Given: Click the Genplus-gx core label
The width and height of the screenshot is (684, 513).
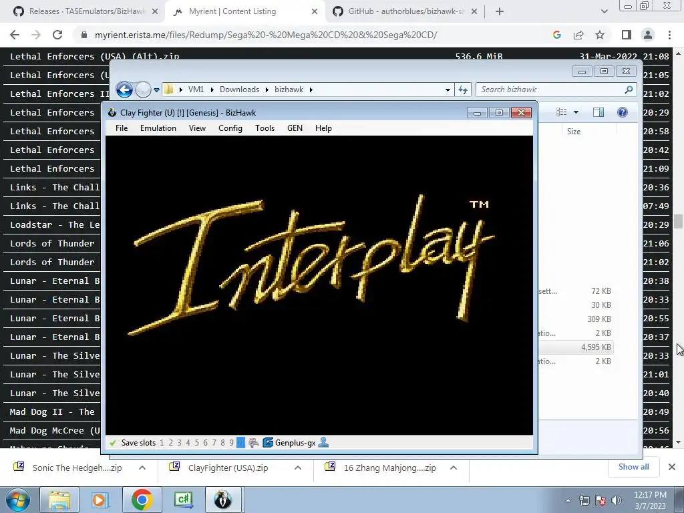Looking at the screenshot, I should pos(295,443).
